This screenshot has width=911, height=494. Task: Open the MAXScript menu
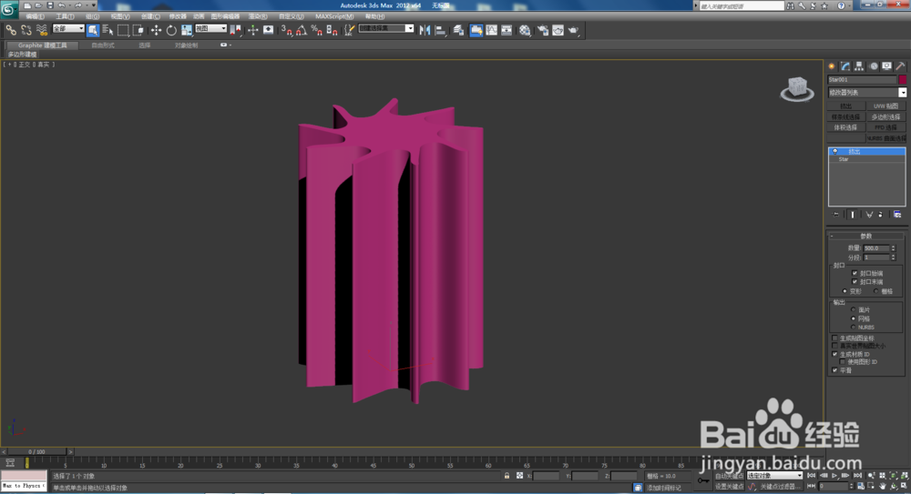[x=333, y=16]
